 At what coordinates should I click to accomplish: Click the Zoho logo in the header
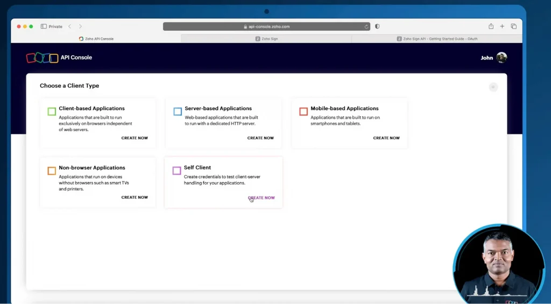coord(42,58)
